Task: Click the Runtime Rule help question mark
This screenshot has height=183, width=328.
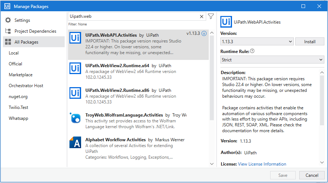Action: pyautogui.click(x=252, y=51)
